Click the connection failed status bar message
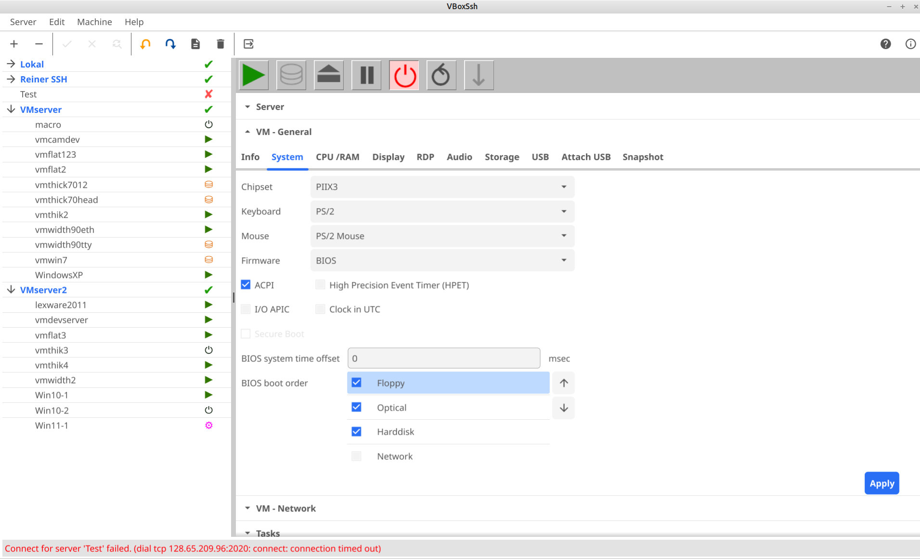 pyautogui.click(x=193, y=548)
